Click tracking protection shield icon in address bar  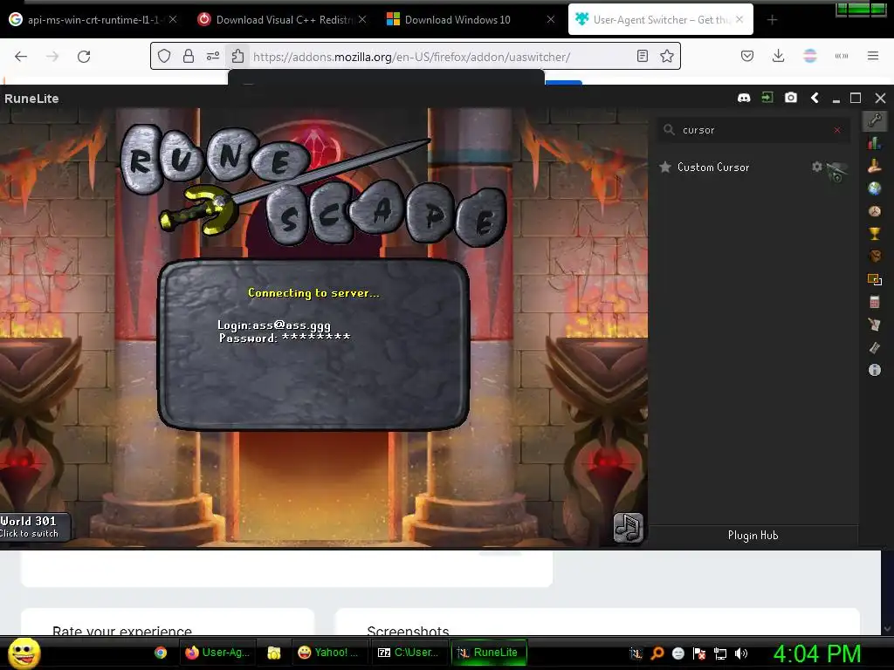point(164,56)
